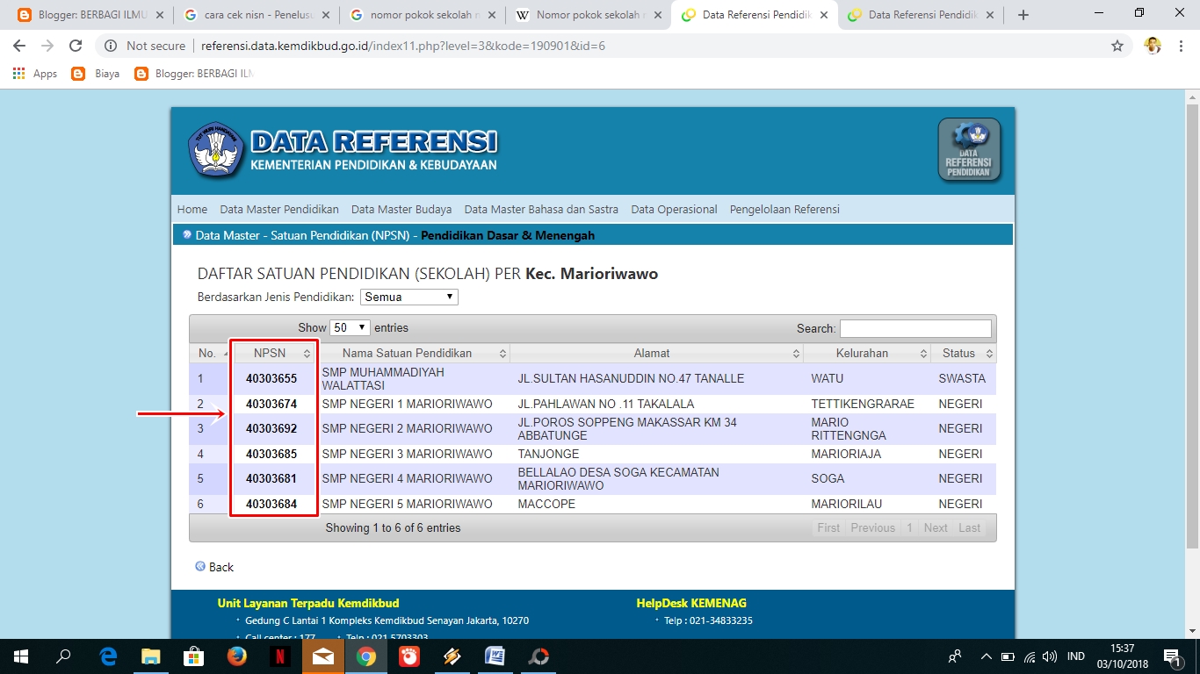Image resolution: width=1200 pixels, height=674 pixels.
Task: Click the Next pagination link
Action: [x=935, y=527]
